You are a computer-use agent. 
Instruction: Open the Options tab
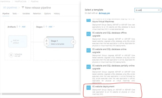click(47, 14)
